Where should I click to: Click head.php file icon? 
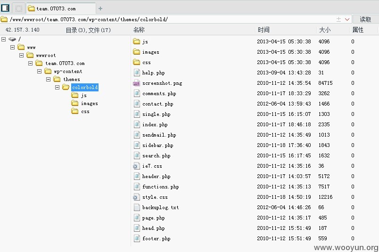tap(137, 228)
